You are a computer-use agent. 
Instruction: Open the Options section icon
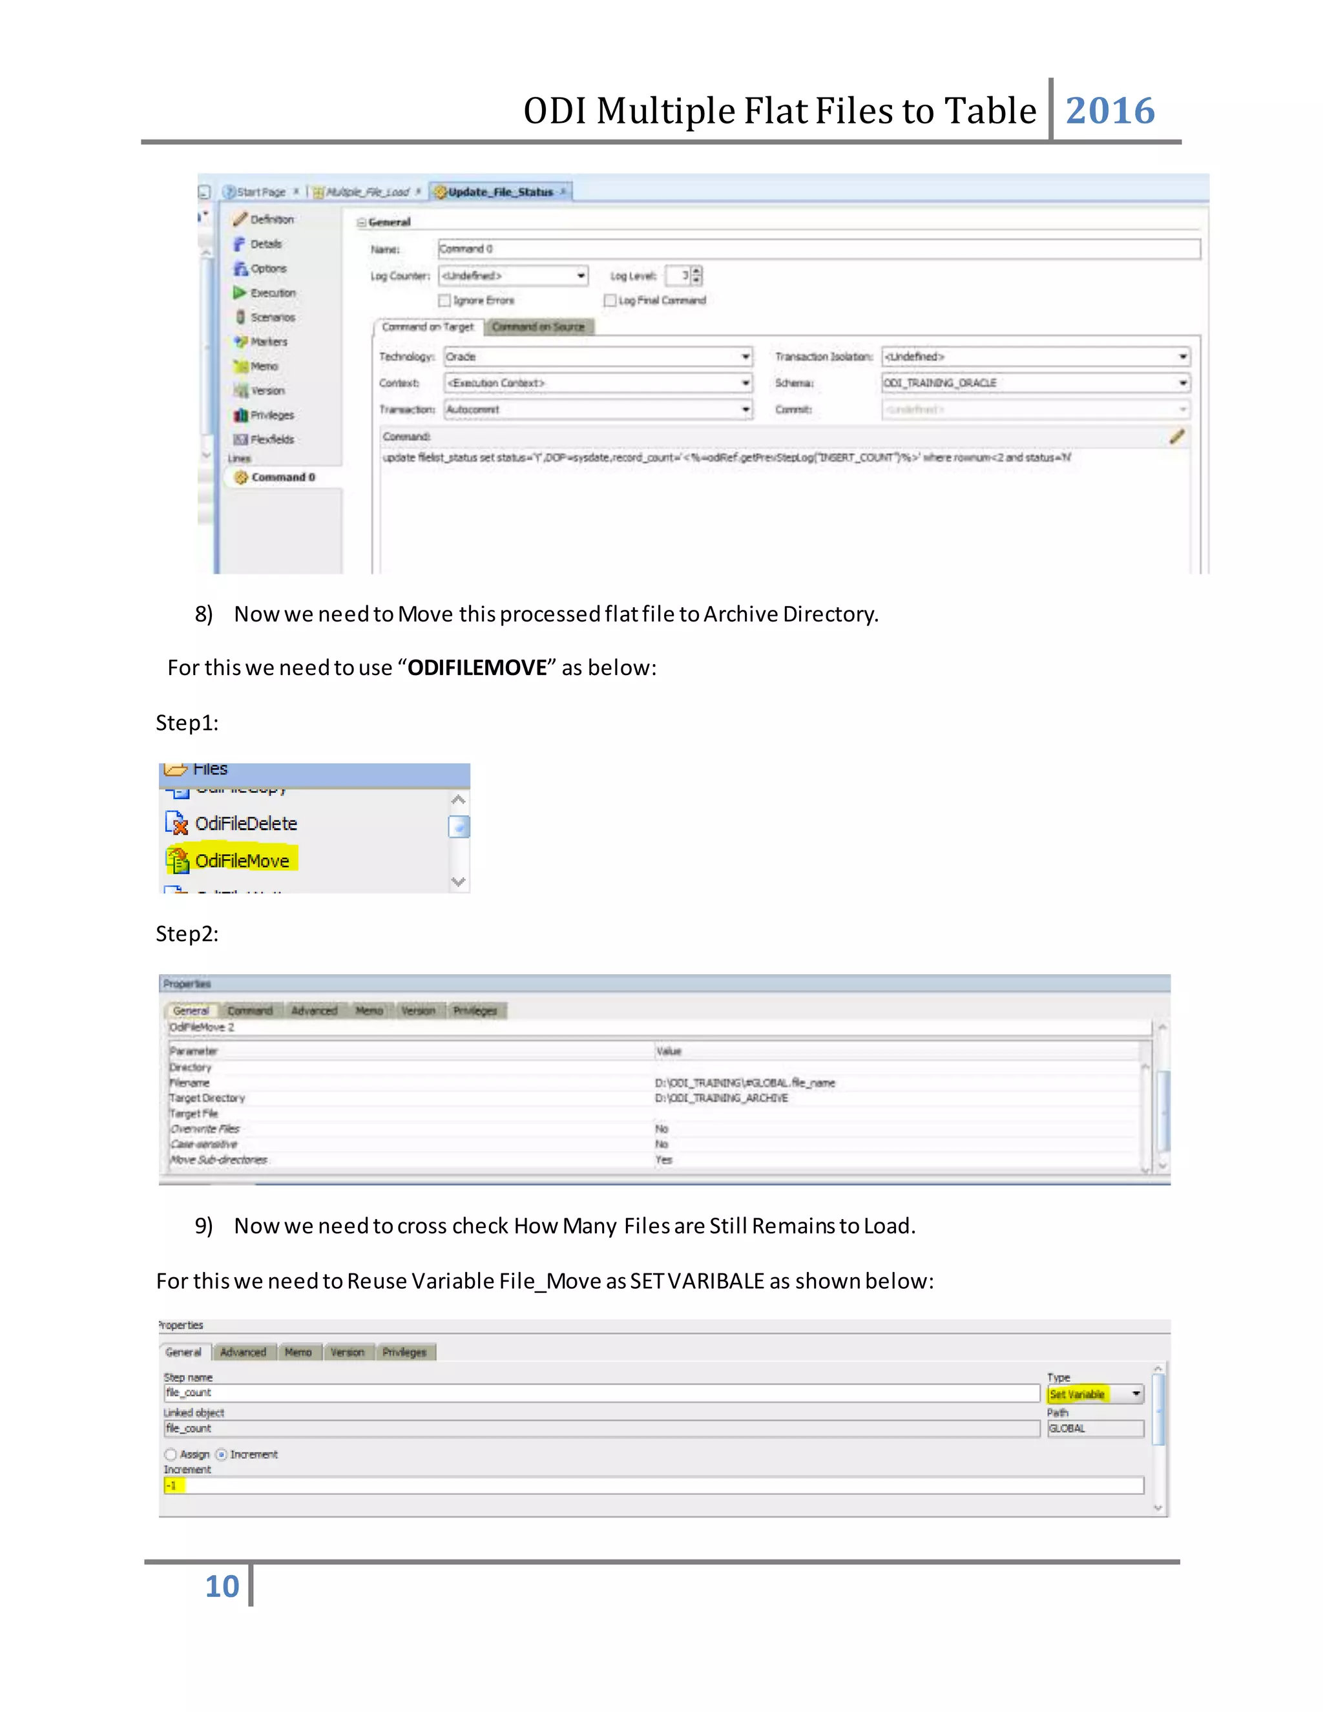click(240, 268)
